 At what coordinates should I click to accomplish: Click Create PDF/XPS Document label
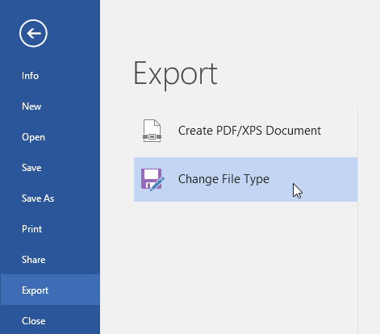coord(249,131)
